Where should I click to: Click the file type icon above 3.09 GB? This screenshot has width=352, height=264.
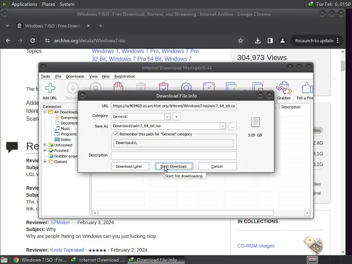point(255,122)
